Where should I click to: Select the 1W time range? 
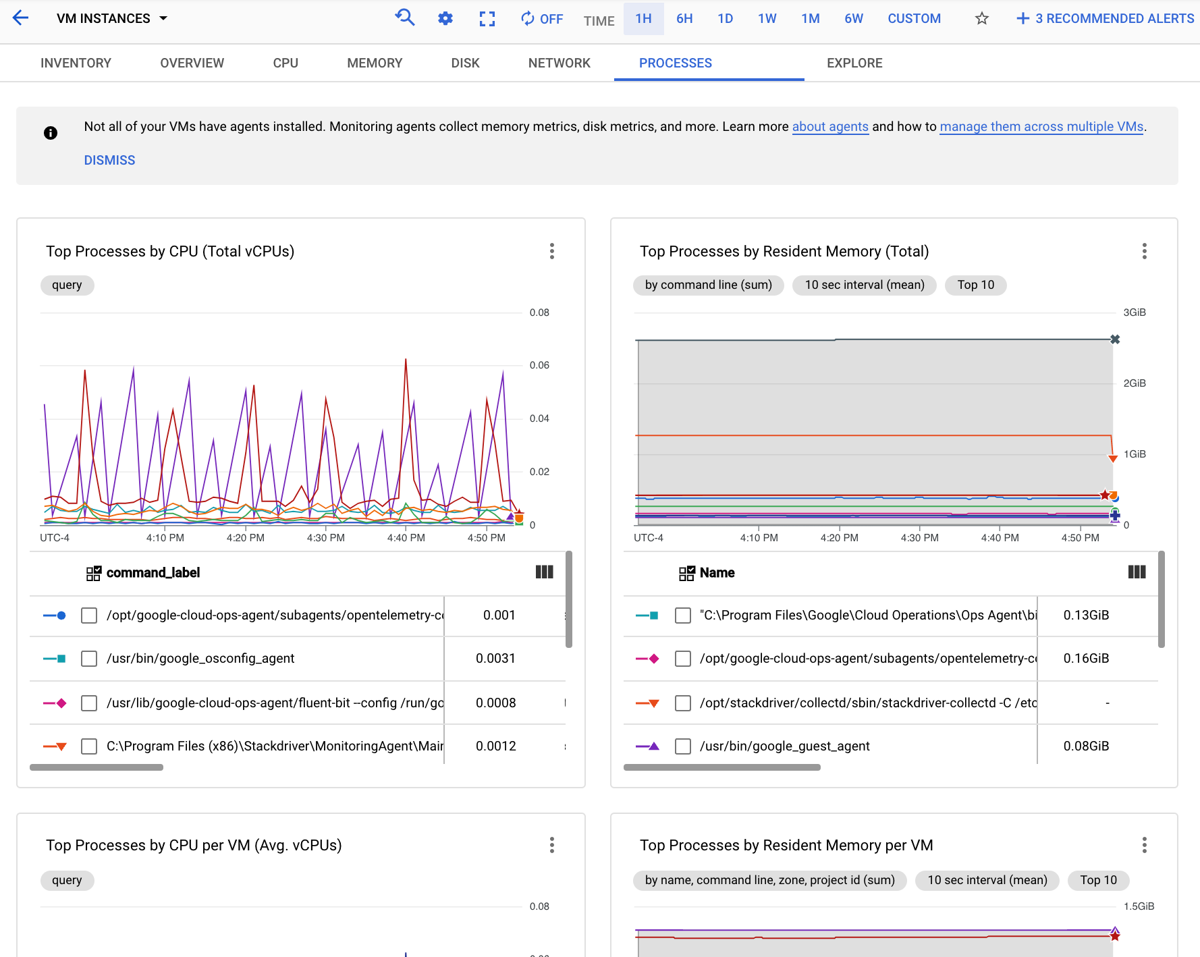coord(767,18)
